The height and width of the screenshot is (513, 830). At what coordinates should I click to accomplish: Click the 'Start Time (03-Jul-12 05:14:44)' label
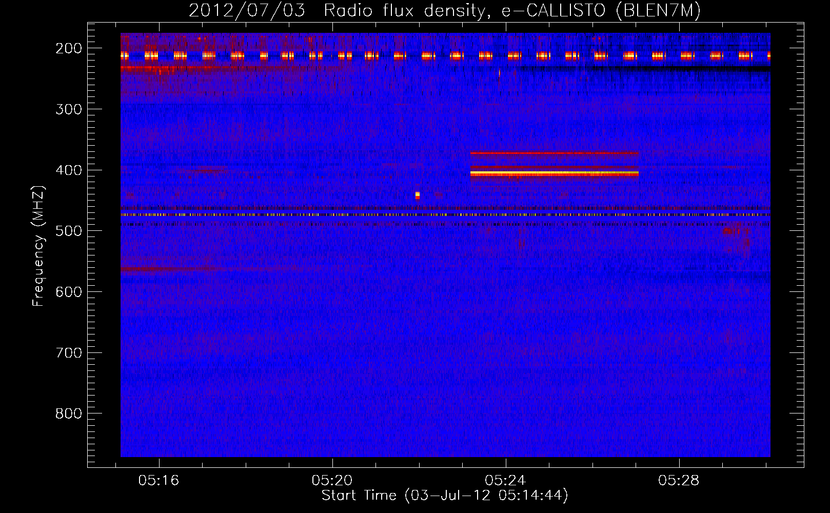pos(445,496)
